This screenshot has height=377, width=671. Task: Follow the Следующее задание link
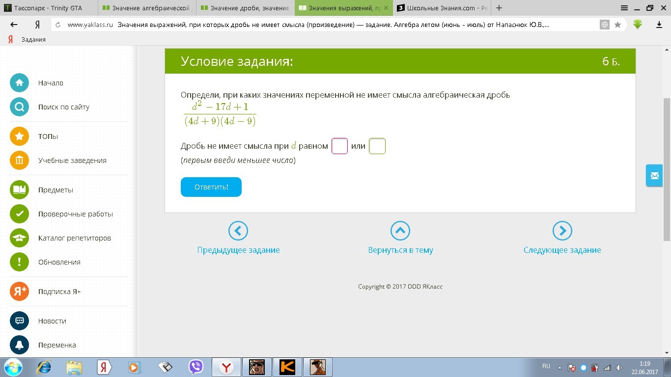pos(562,250)
